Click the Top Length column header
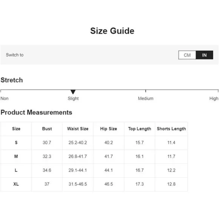 point(140,129)
